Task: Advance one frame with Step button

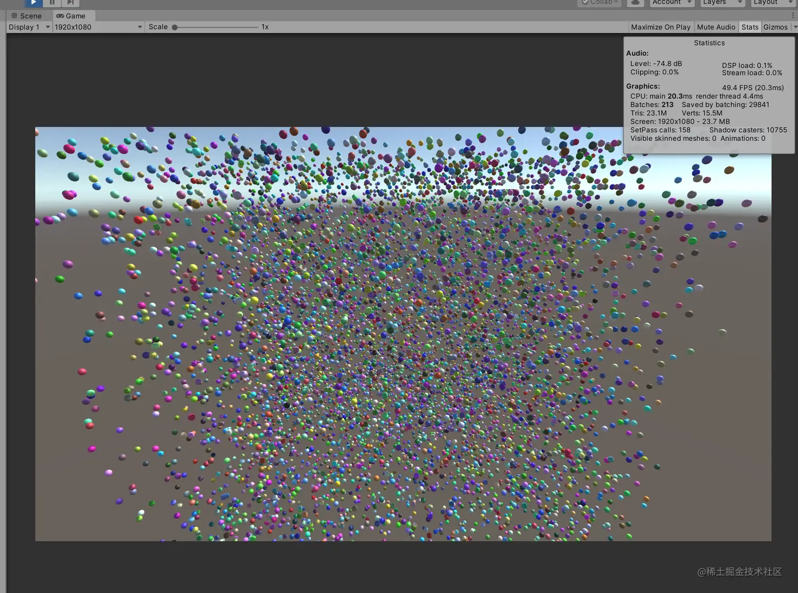Action: (x=70, y=3)
